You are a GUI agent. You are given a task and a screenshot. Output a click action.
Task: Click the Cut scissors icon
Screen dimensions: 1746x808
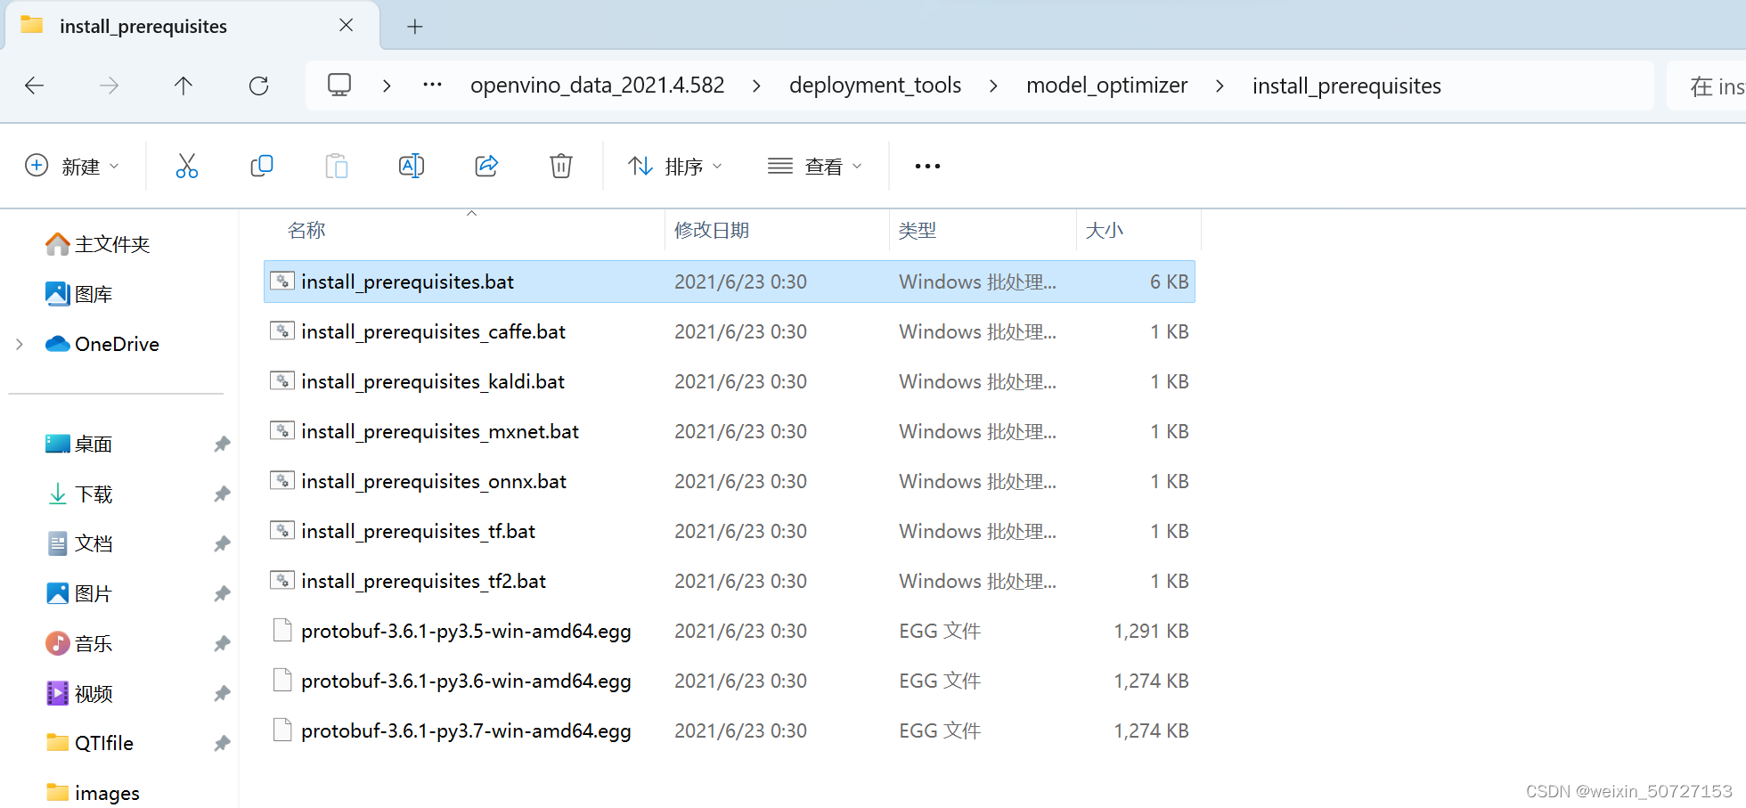pos(187,166)
